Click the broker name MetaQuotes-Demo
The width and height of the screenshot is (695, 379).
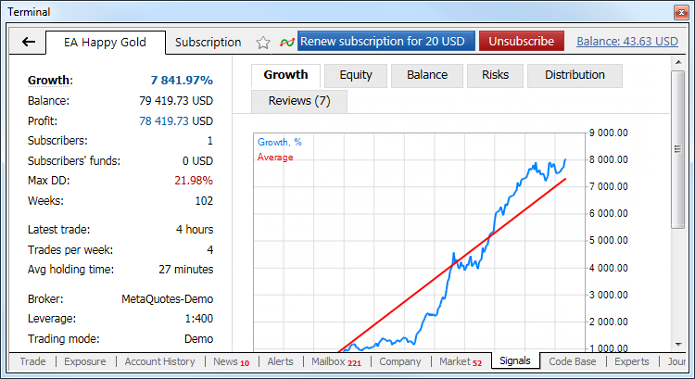168,299
